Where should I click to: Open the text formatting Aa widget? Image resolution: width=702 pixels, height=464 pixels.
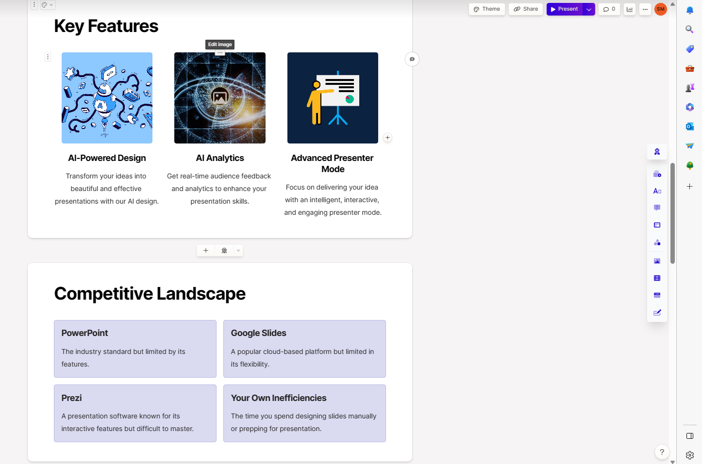[657, 191]
